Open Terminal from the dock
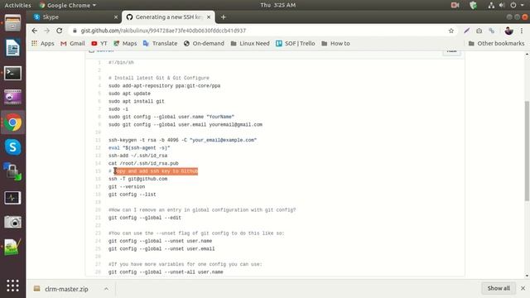Viewport: 530px width, 298px height. click(12, 73)
